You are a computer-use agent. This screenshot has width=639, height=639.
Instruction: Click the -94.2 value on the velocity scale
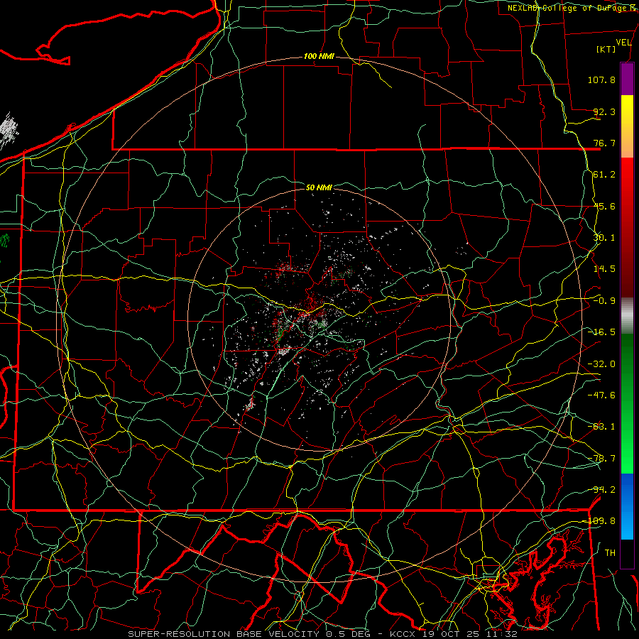point(601,490)
